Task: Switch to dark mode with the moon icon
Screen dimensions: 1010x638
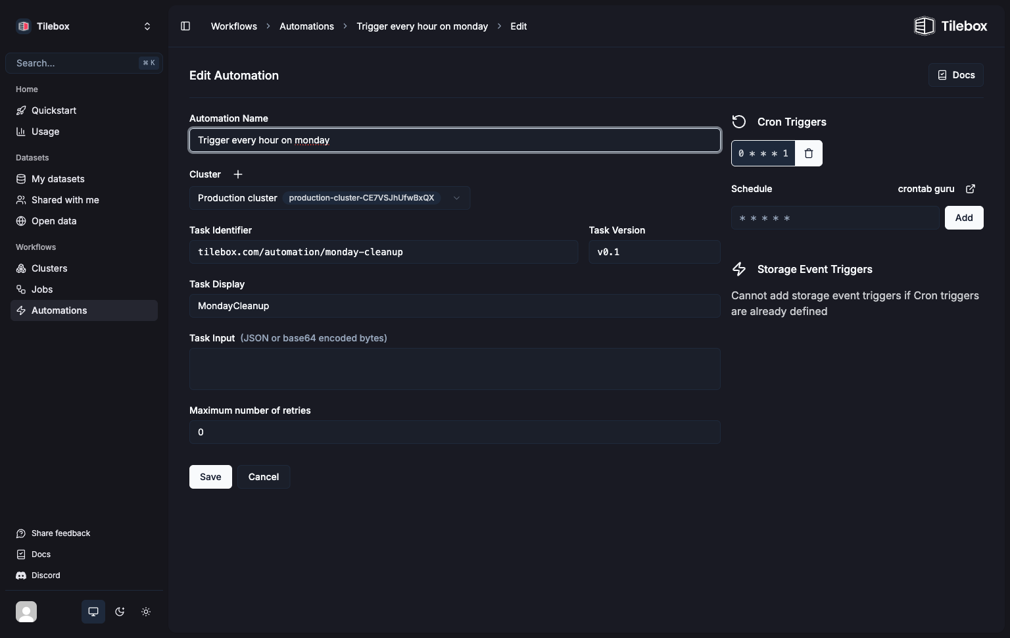Action: click(120, 612)
